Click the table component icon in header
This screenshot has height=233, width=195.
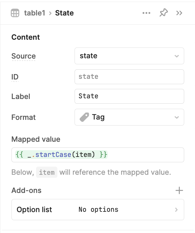click(x=15, y=13)
